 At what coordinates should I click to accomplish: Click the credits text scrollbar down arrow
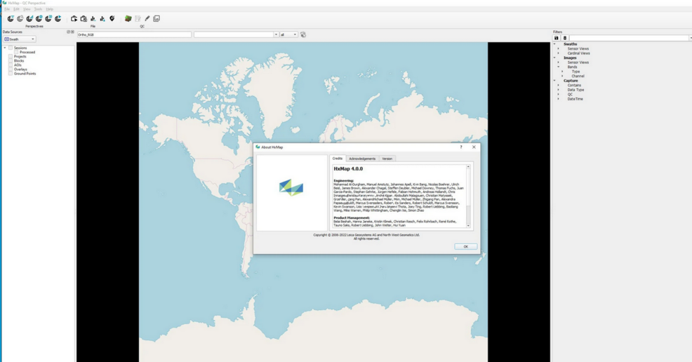(468, 226)
